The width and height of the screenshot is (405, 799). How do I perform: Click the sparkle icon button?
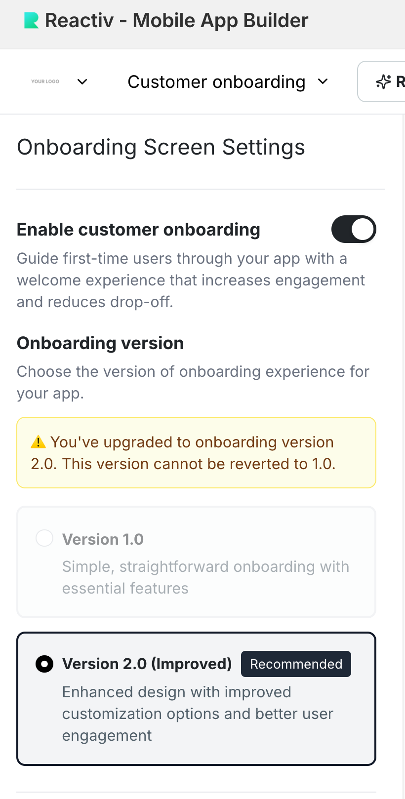[383, 81]
